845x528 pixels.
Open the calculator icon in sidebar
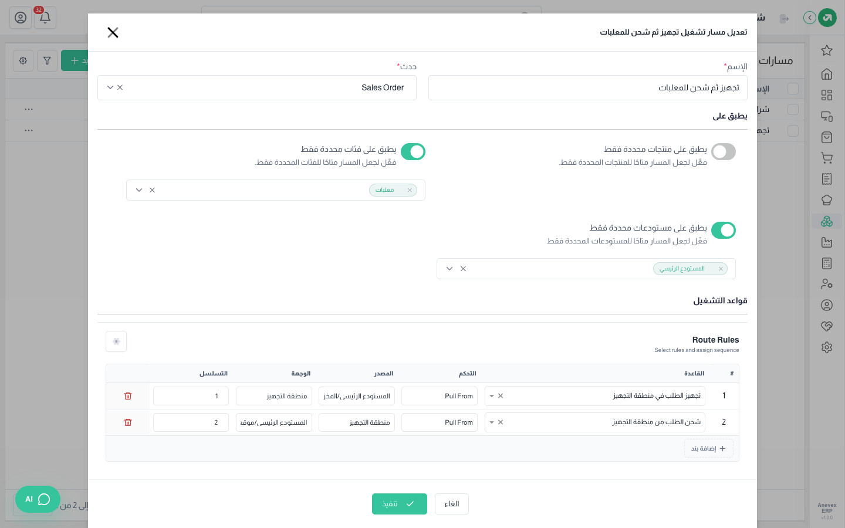(x=827, y=263)
